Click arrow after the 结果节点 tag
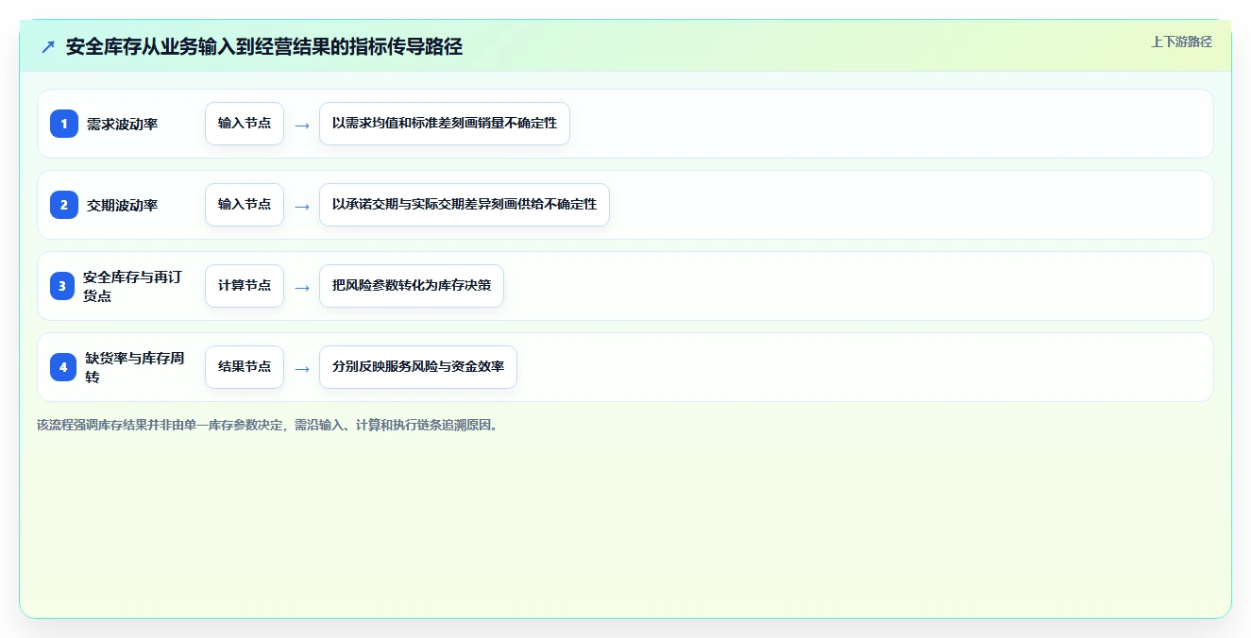The width and height of the screenshot is (1251, 638). pyautogui.click(x=302, y=368)
